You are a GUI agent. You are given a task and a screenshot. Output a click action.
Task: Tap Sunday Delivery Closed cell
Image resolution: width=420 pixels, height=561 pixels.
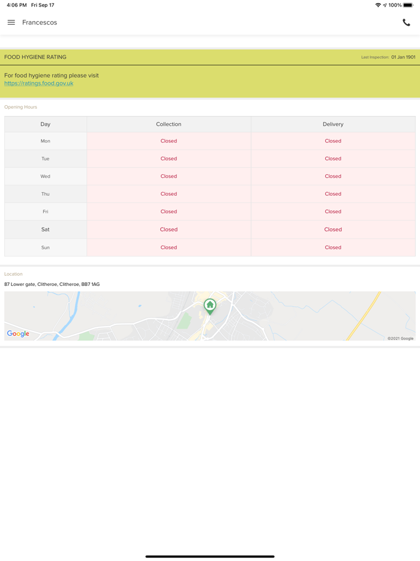click(333, 247)
